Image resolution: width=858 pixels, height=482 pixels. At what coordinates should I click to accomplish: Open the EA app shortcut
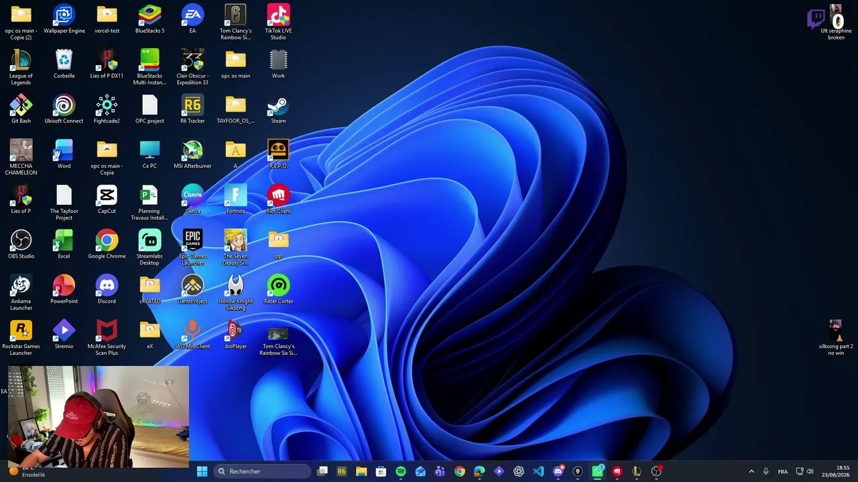pos(192,19)
